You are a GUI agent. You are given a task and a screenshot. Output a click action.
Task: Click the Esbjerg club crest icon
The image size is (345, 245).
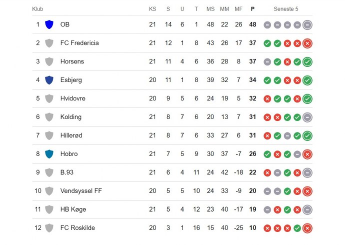click(x=49, y=80)
